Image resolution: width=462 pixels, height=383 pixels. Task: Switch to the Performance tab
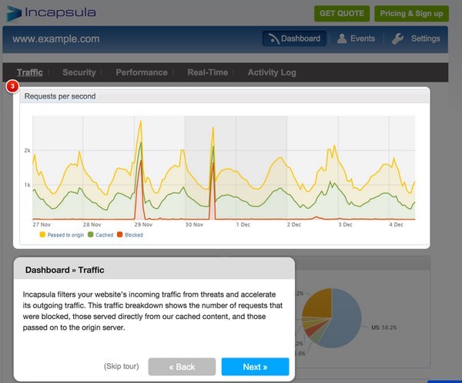click(142, 72)
